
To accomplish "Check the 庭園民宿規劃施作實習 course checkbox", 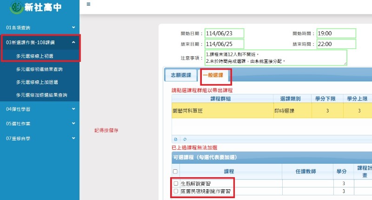I will pyautogui.click(x=176, y=191).
